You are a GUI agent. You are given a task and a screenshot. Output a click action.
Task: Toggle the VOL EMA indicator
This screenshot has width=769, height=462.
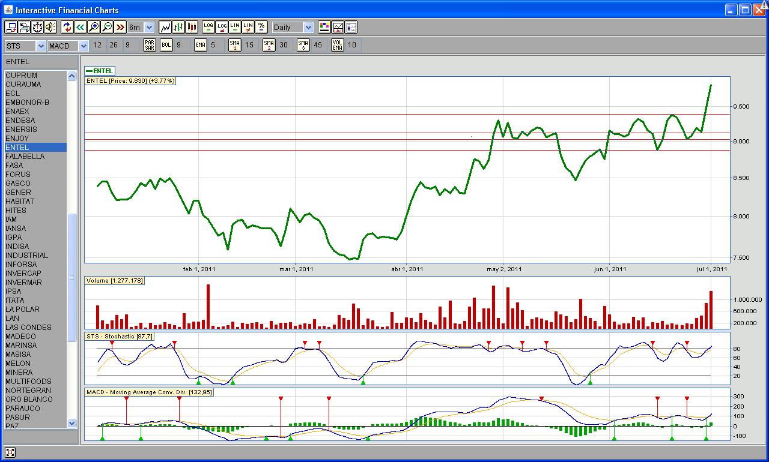338,45
